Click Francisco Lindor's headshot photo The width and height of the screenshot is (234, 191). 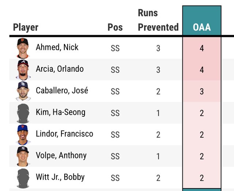23,134
